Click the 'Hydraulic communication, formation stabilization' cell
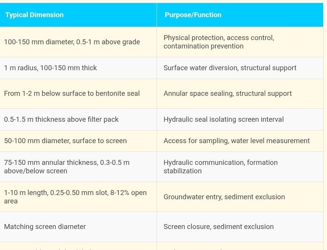Image resolution: width=327 pixels, height=250 pixels. (x=220, y=167)
